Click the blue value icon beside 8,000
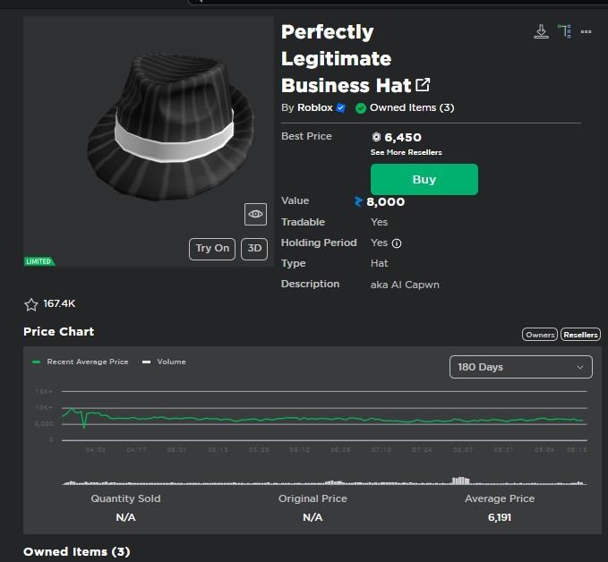This screenshot has width=608, height=562. pyautogui.click(x=358, y=201)
